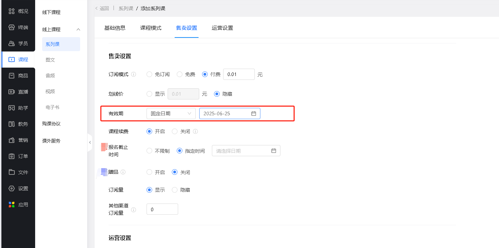This screenshot has height=248, width=499.
Task: Switch to the 运营设置 tab
Action: tap(222, 28)
